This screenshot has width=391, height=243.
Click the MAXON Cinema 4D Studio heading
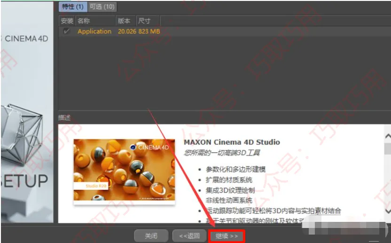[232, 142]
